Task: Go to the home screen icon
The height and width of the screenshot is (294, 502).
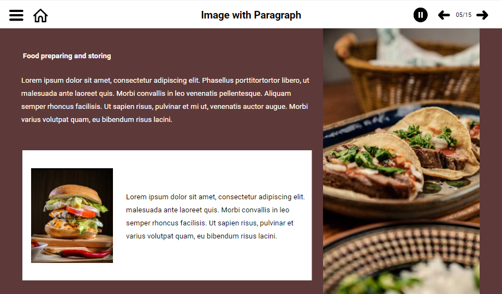Action: point(40,15)
